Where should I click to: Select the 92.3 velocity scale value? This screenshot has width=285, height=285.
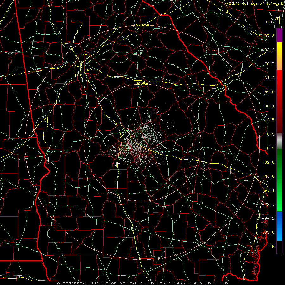[269, 50]
